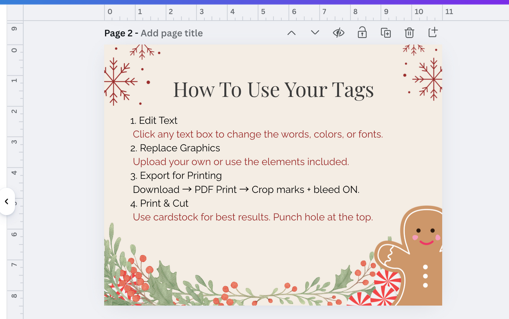This screenshot has height=319, width=509.
Task: Click the downward chevron in the page toolbar
Action: pos(314,32)
